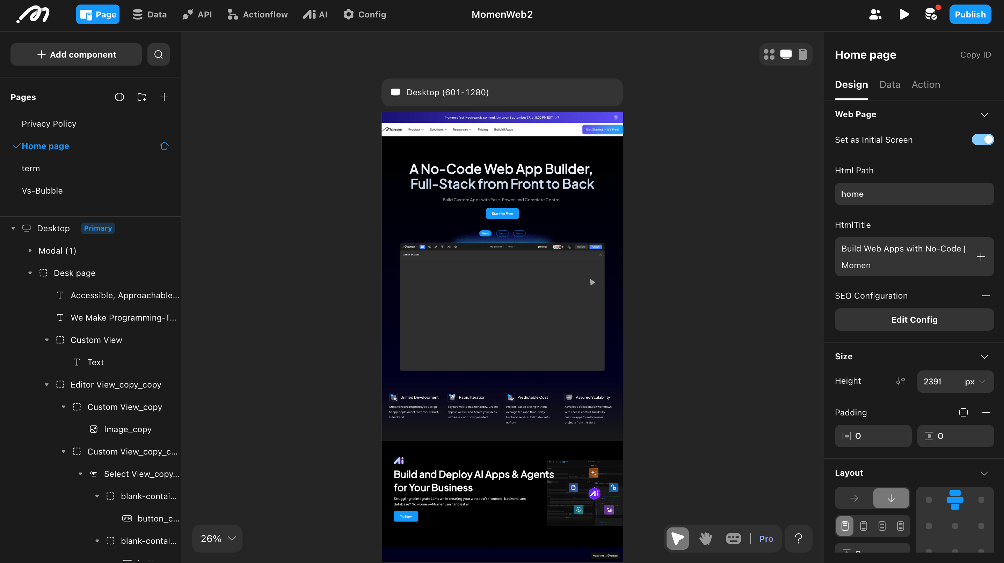
Task: Choose top-left alignment square
Action: coord(929,500)
